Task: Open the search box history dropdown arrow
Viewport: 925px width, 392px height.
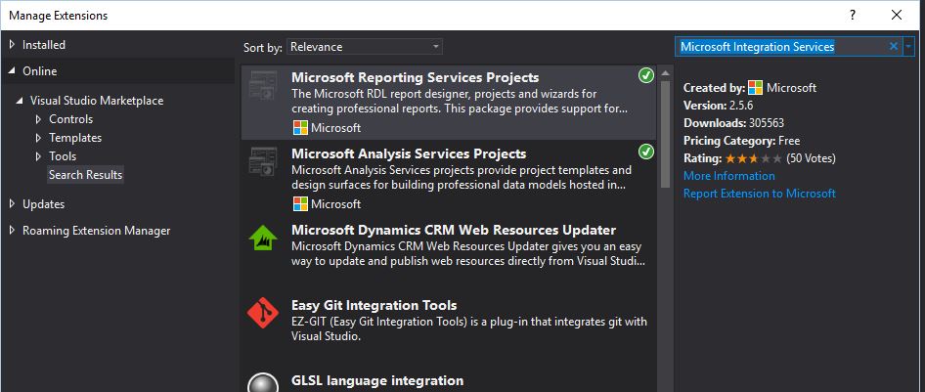Action: (x=908, y=47)
